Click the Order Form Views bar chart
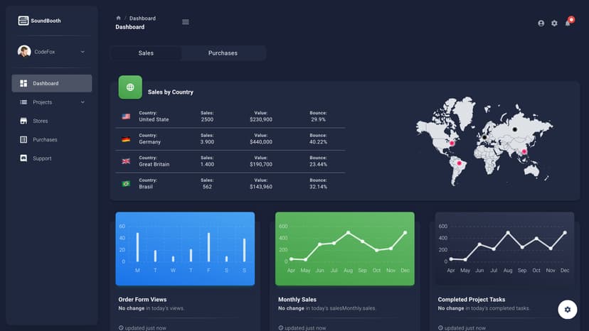 (185, 249)
